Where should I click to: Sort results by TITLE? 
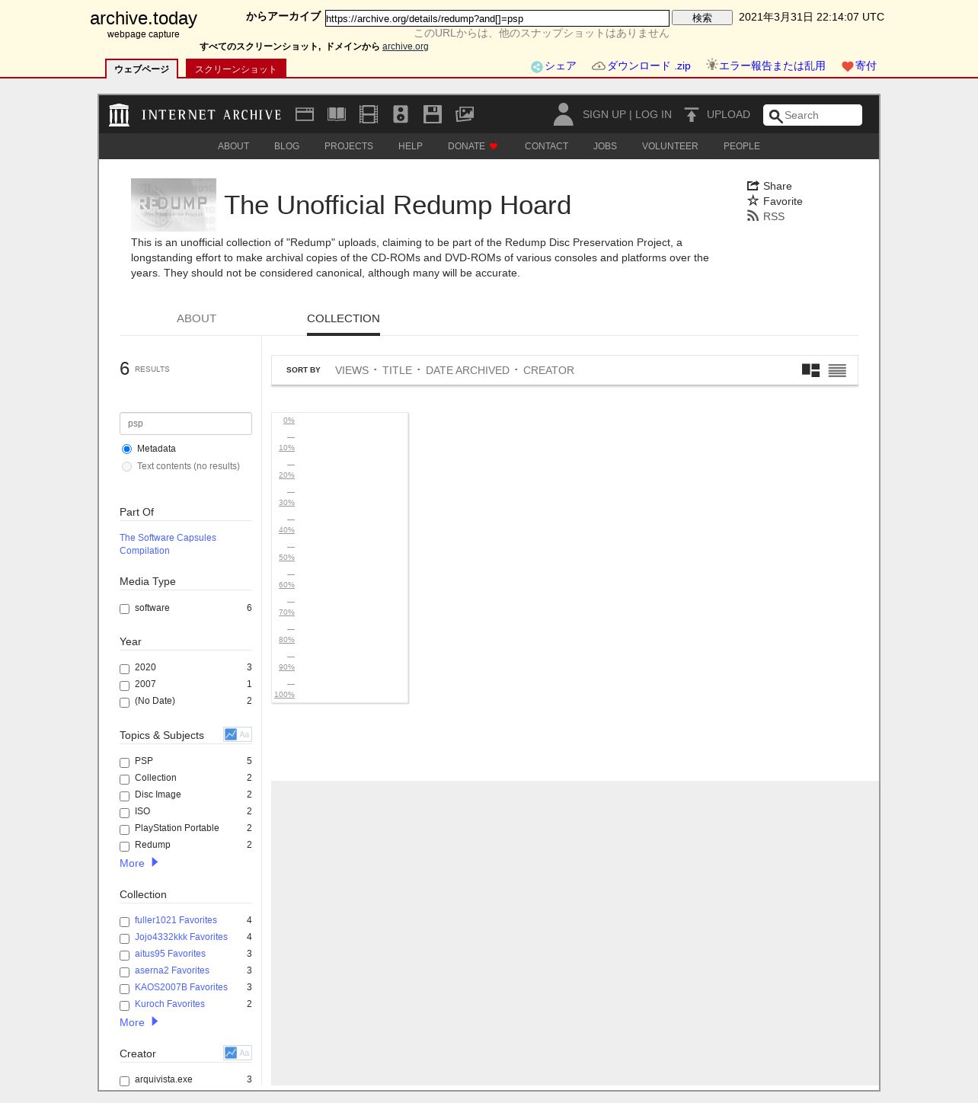397,370
